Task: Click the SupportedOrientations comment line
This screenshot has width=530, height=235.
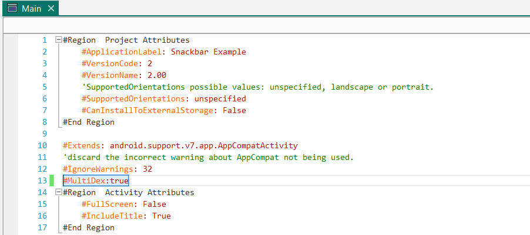Action: pyautogui.click(x=257, y=87)
